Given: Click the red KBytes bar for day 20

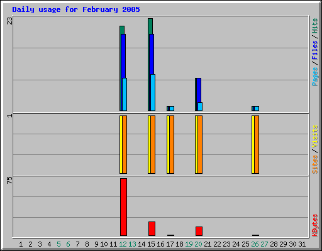Looking at the screenshot, I should point(199,231).
